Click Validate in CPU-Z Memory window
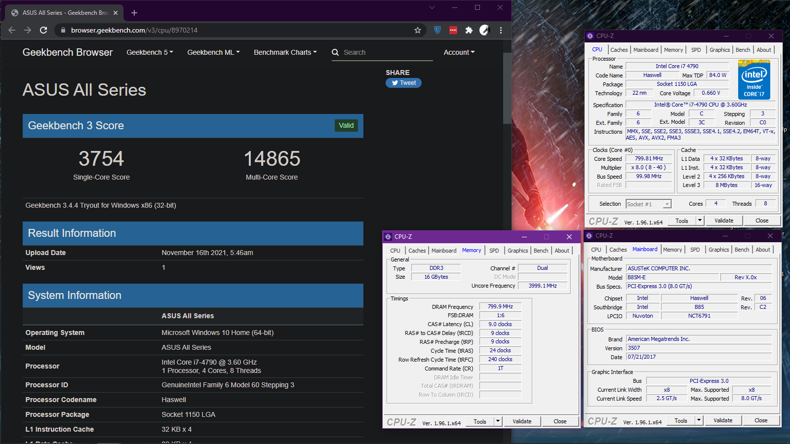Screen dimensions: 790x444 [x=522, y=421]
